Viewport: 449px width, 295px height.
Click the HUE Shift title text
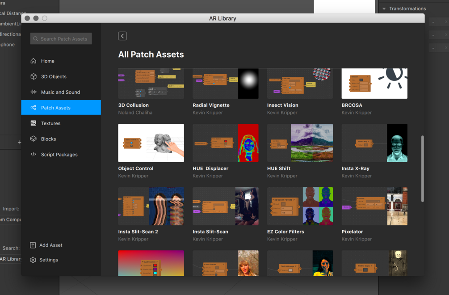pos(279,169)
